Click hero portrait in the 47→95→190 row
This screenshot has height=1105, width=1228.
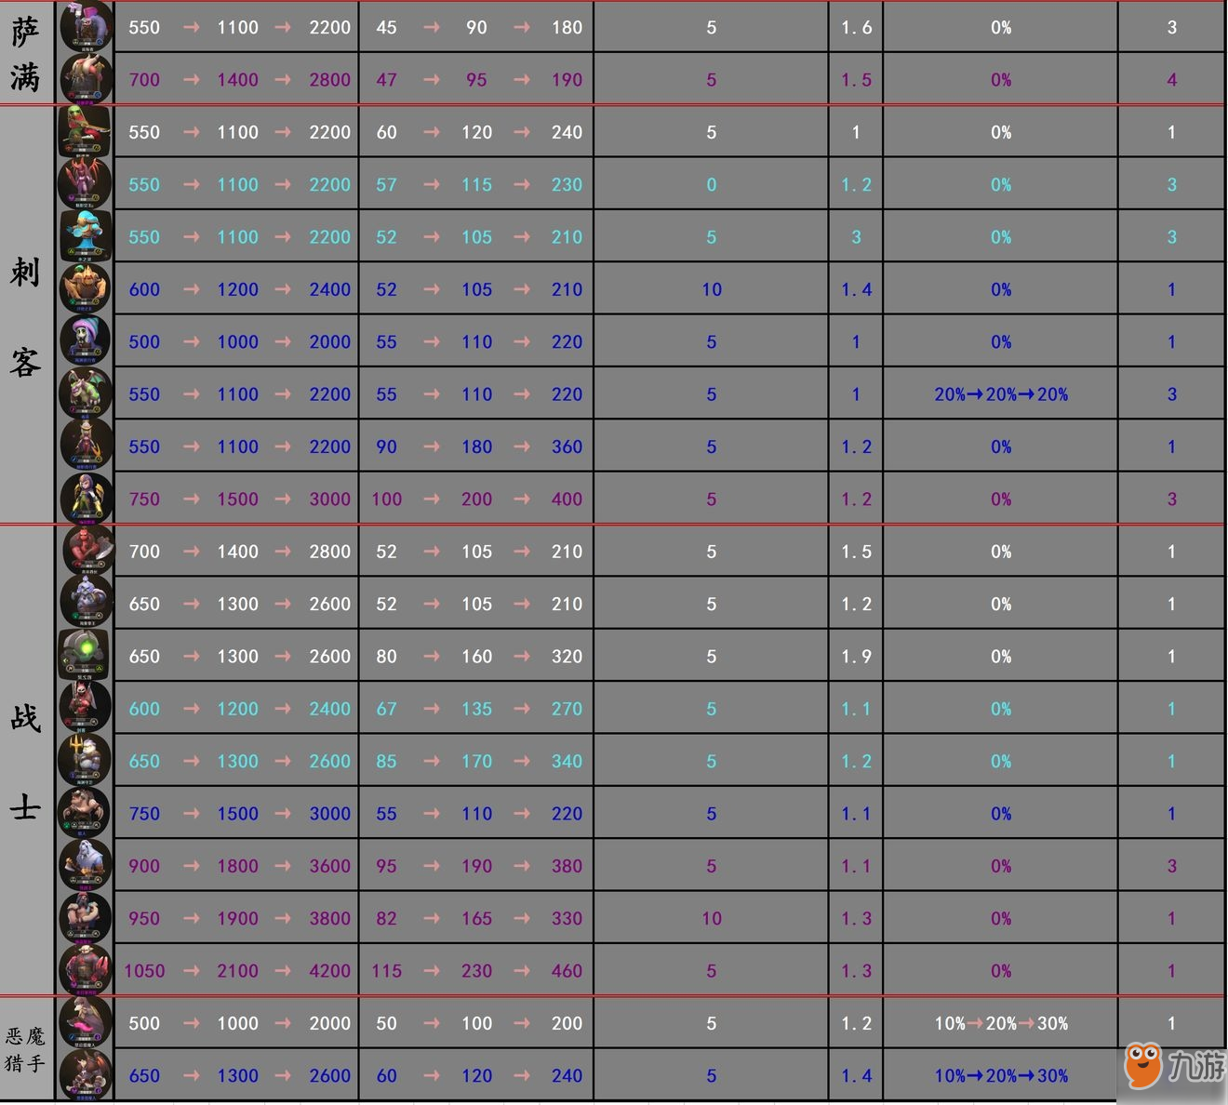click(87, 78)
